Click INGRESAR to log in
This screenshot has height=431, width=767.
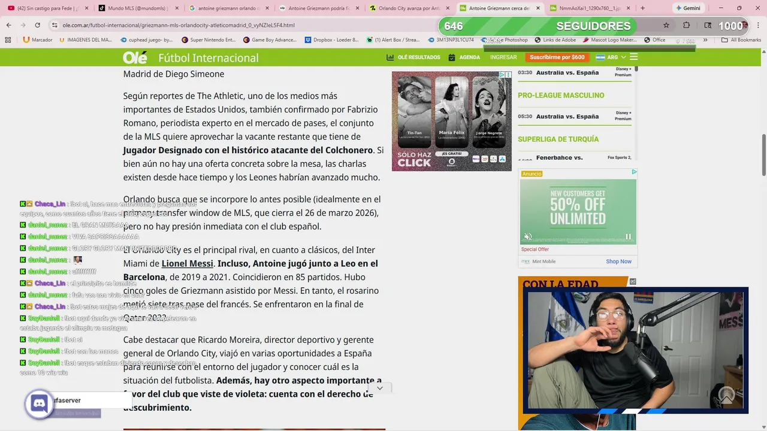pos(503,57)
